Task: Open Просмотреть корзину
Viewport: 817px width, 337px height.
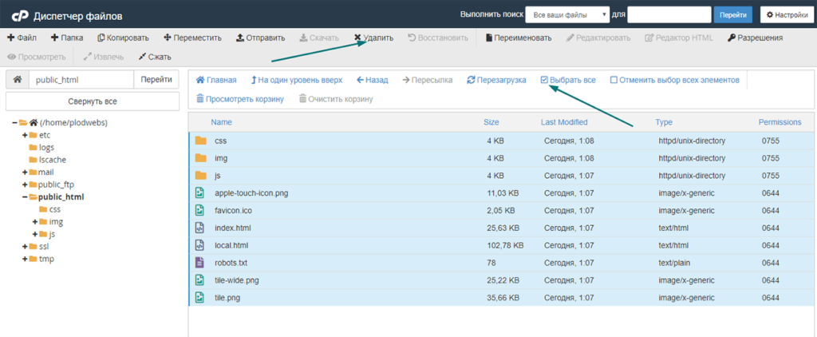Action: click(x=239, y=98)
